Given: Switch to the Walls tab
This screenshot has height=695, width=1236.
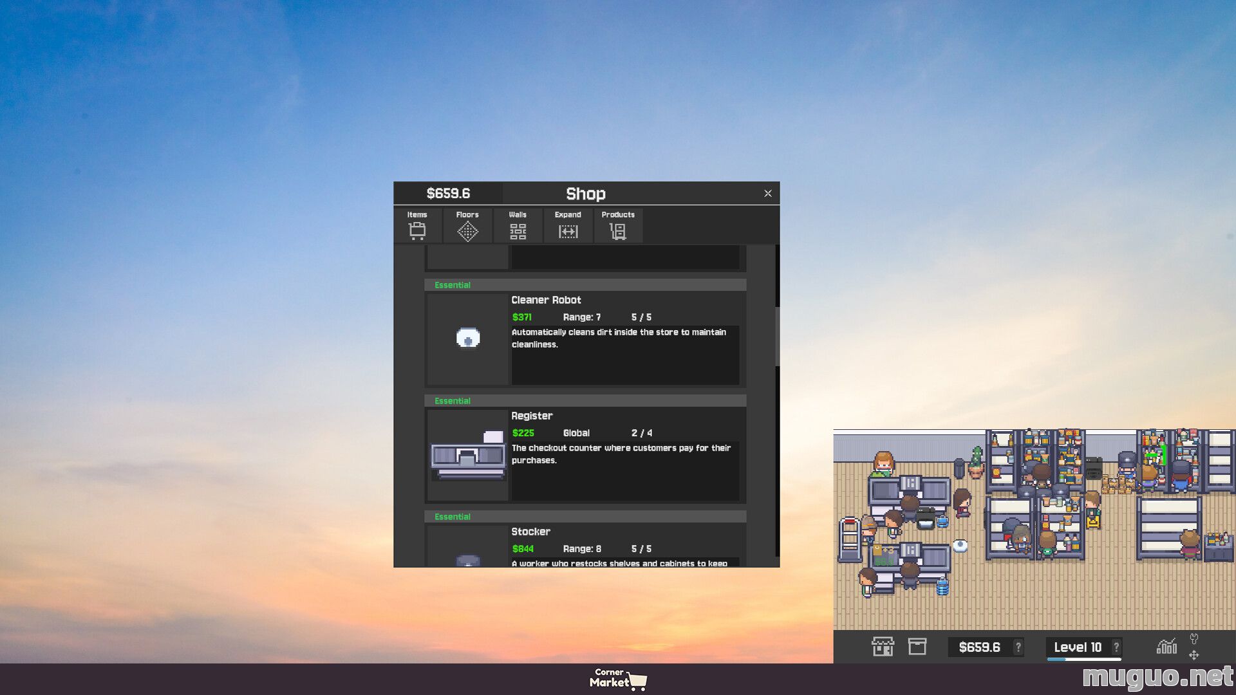Looking at the screenshot, I should 518,225.
